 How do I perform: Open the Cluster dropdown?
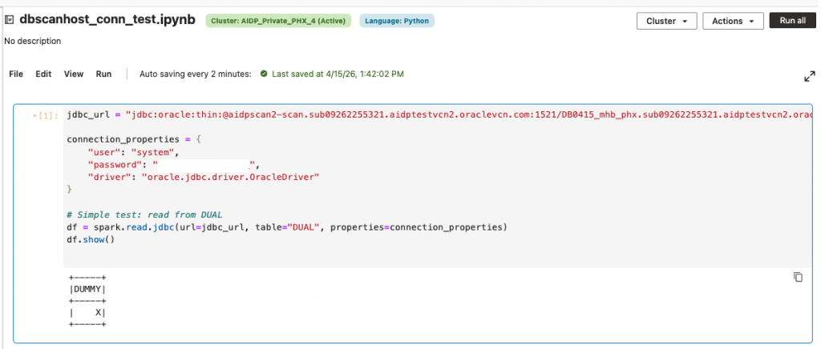pos(665,22)
